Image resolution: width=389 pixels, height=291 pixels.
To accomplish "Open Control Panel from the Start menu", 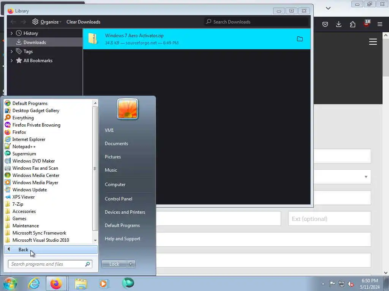I will pyautogui.click(x=119, y=199).
